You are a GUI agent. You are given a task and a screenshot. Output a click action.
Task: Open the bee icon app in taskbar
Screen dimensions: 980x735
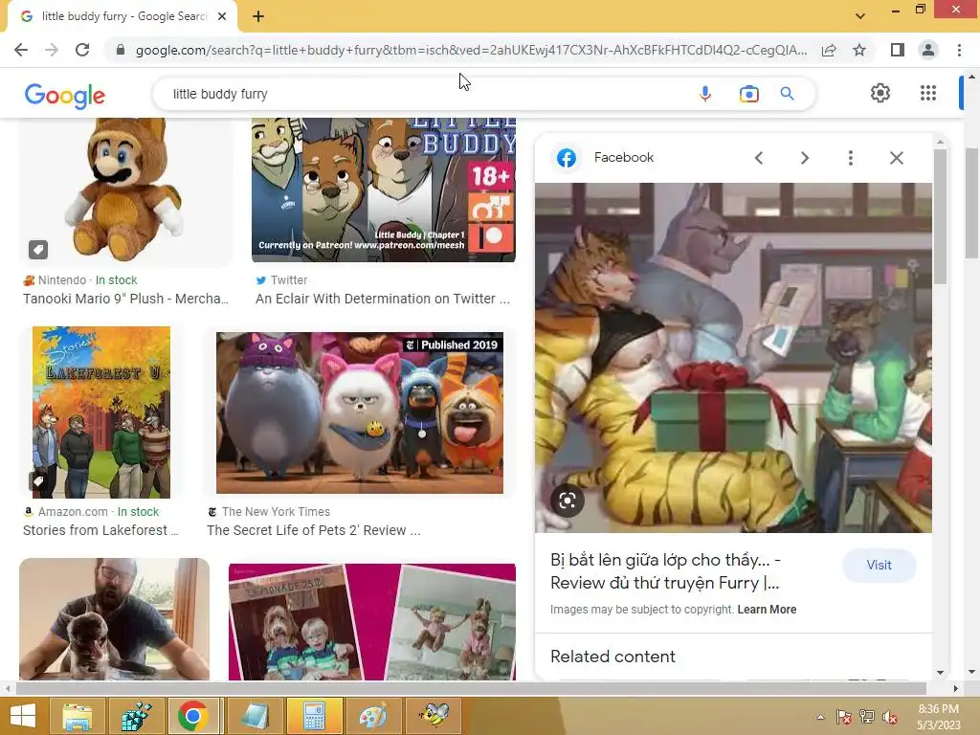[x=434, y=716]
